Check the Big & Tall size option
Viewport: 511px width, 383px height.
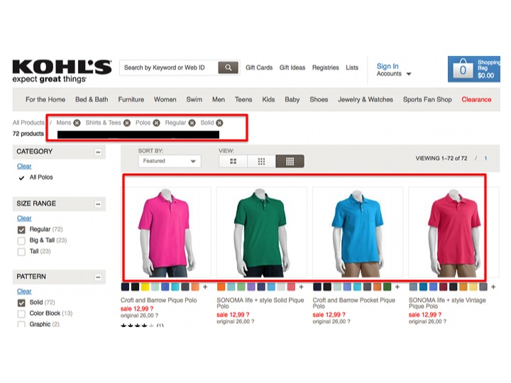point(21,240)
